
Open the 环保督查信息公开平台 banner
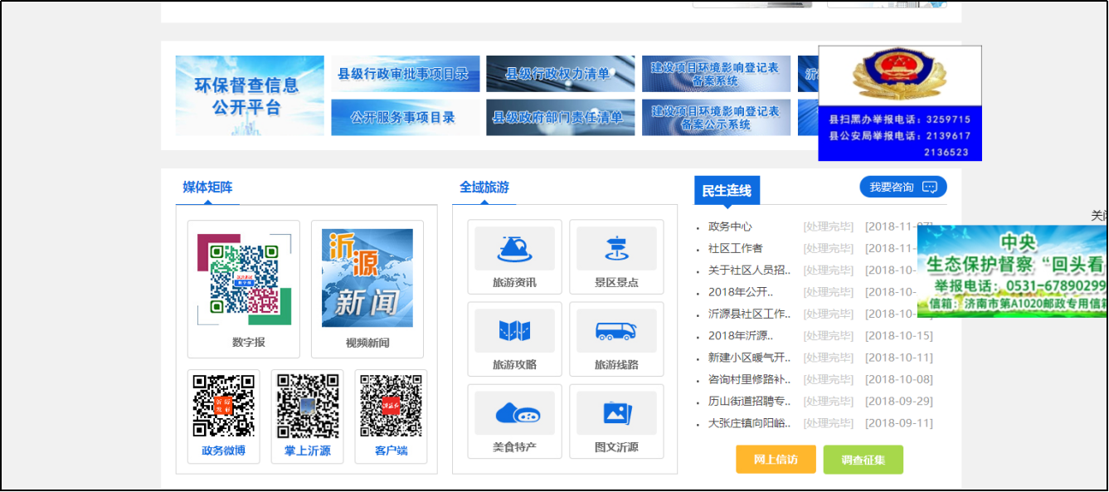250,95
